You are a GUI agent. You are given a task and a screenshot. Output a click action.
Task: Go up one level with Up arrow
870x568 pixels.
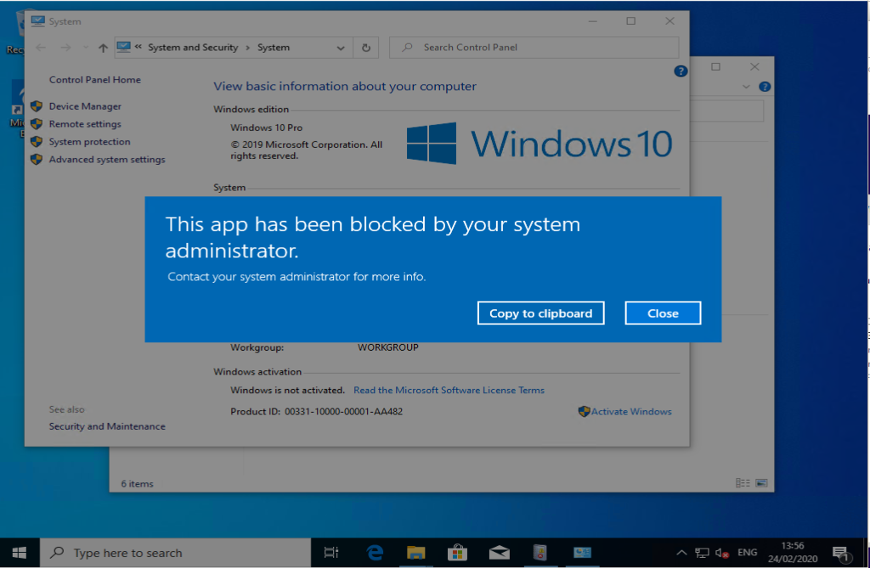click(103, 48)
